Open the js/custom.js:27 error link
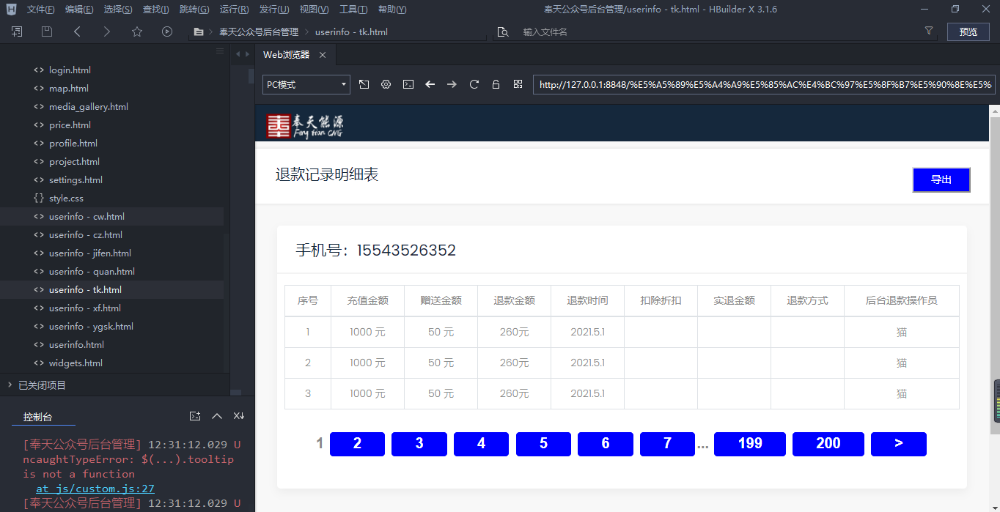This screenshot has height=512, width=1000. (95, 489)
